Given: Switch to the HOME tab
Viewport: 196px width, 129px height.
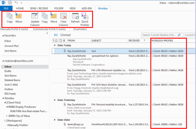Looking at the screenshot, I should (20, 9).
